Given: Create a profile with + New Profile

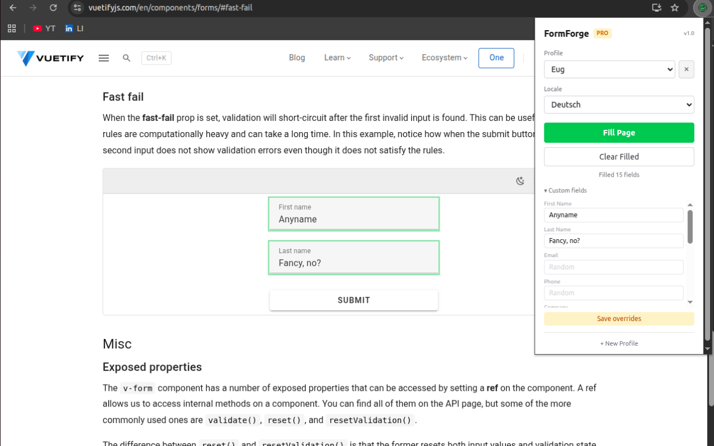Looking at the screenshot, I should [x=619, y=343].
